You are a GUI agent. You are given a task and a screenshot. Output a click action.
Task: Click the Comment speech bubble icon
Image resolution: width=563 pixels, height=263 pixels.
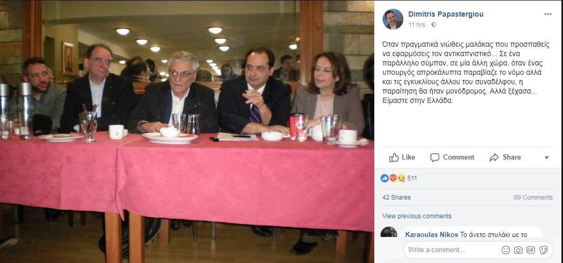coord(435,157)
